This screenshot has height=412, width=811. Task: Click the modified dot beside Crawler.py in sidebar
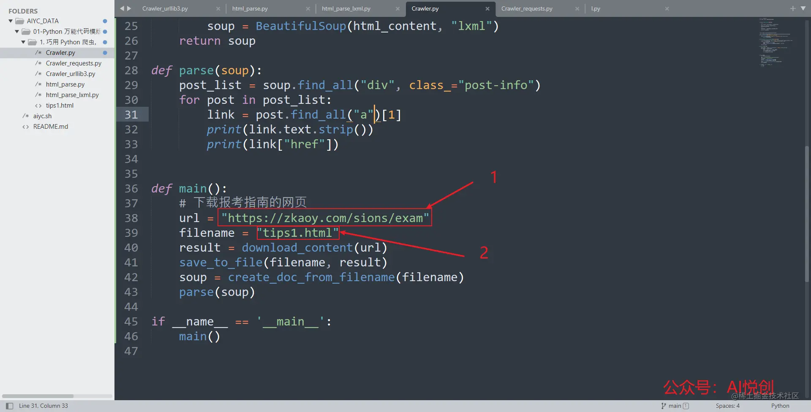[x=105, y=53]
